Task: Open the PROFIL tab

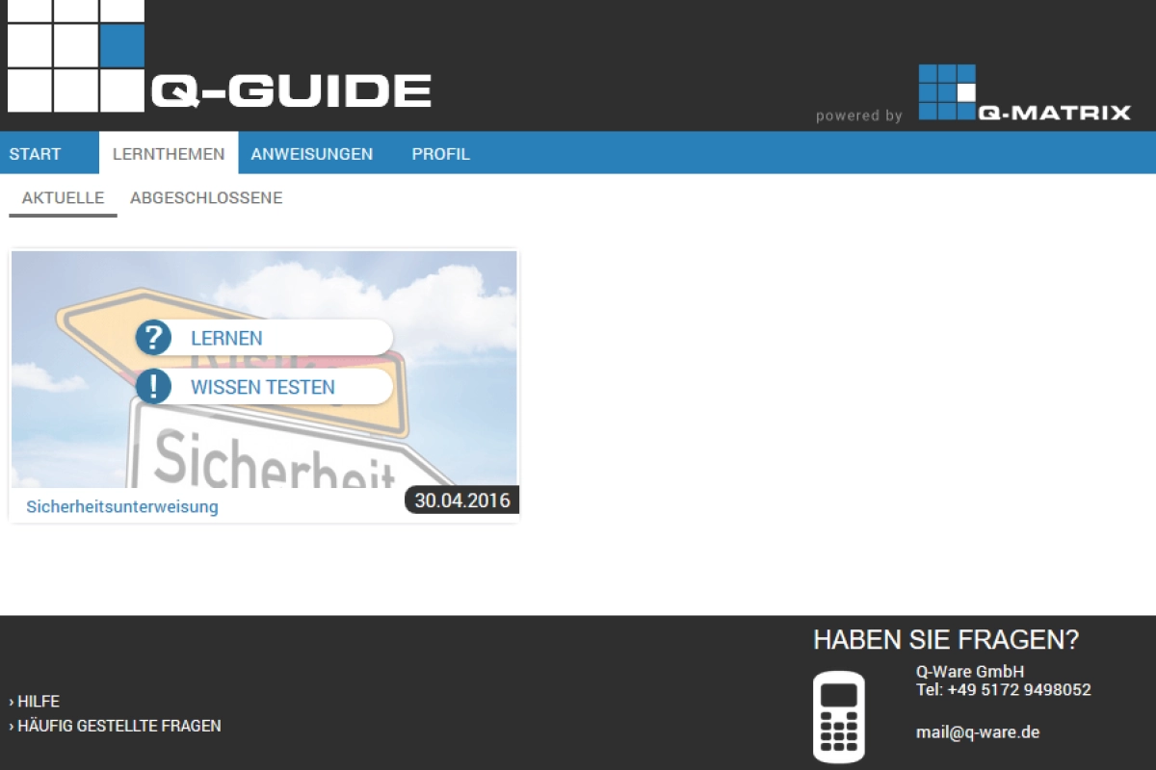Action: click(x=440, y=153)
